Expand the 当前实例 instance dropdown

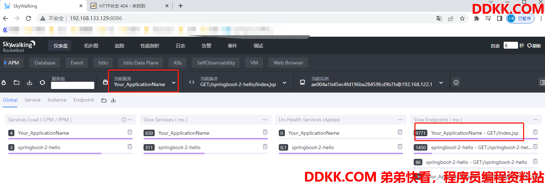(441, 82)
